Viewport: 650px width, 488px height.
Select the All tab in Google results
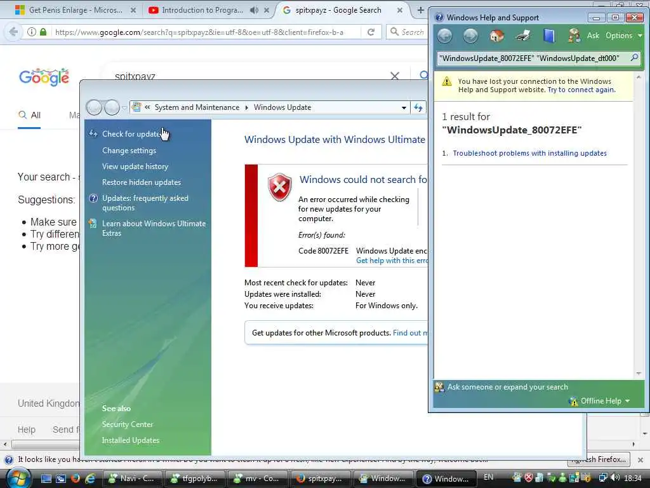(x=29, y=116)
